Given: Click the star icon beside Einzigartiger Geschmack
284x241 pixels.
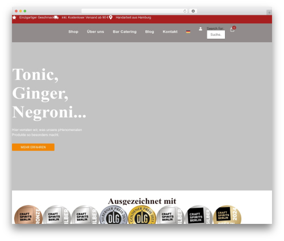Looking at the screenshot, I should [14, 18].
